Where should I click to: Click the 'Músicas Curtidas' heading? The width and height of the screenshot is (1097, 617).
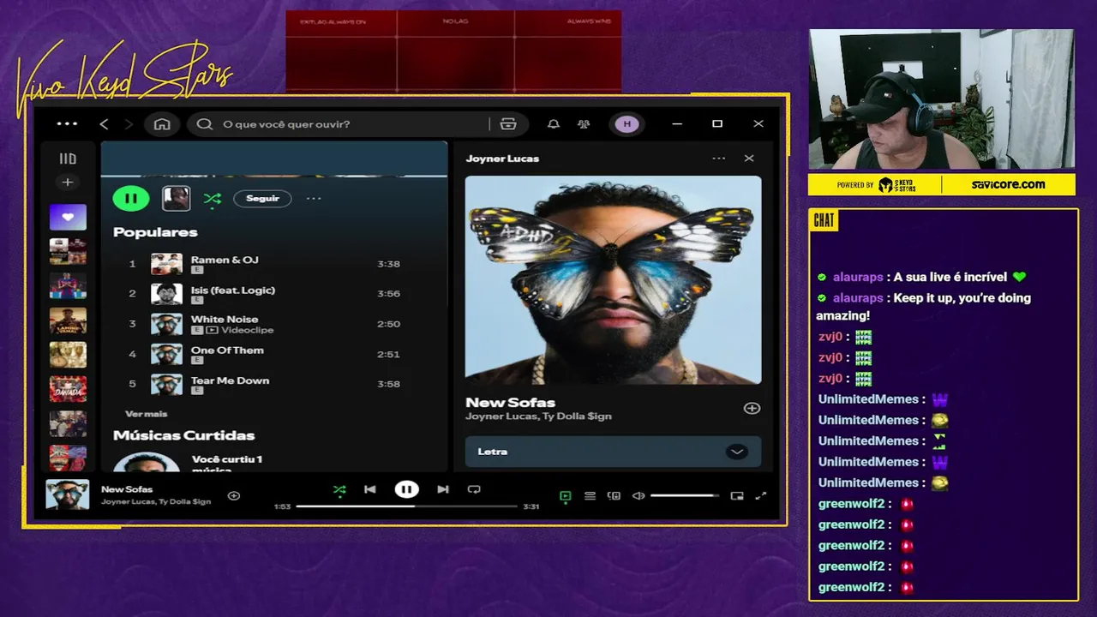pyautogui.click(x=183, y=435)
